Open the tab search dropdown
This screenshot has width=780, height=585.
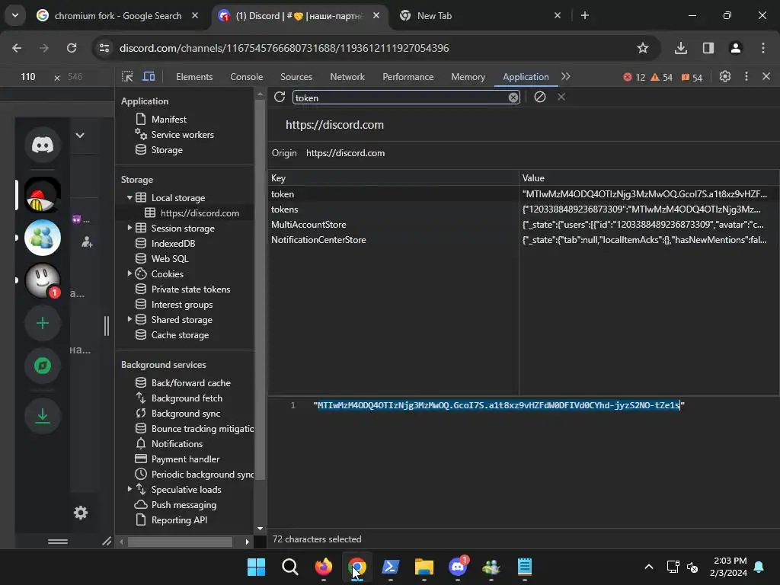[15, 15]
